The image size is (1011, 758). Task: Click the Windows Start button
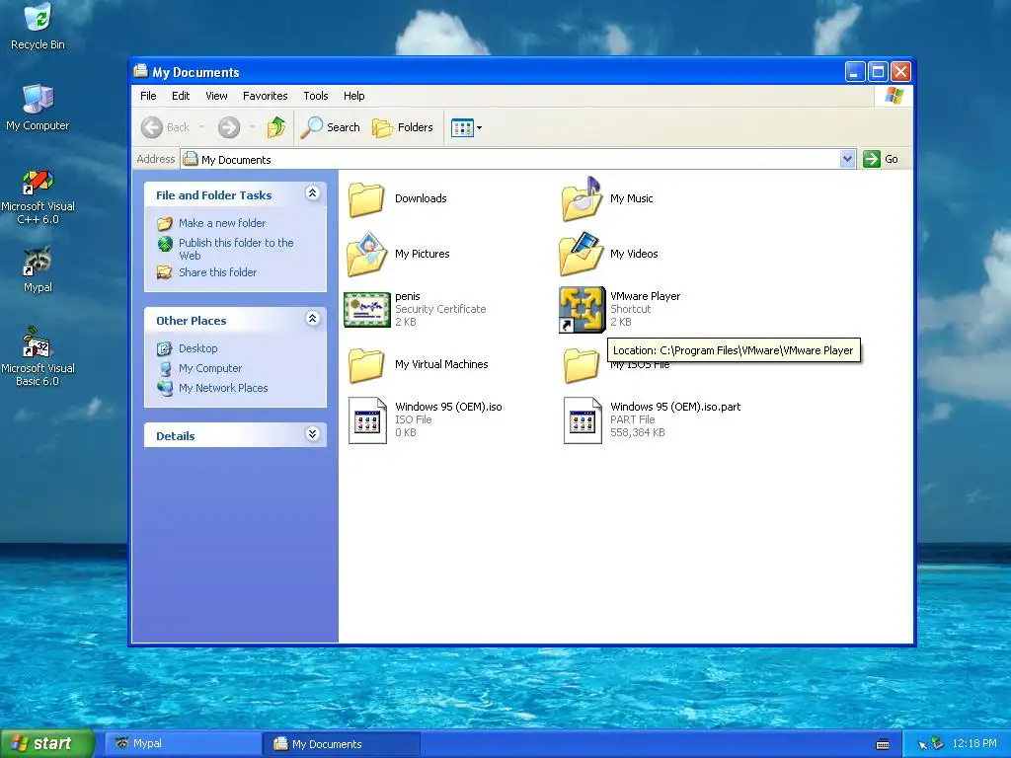pyautogui.click(x=47, y=743)
